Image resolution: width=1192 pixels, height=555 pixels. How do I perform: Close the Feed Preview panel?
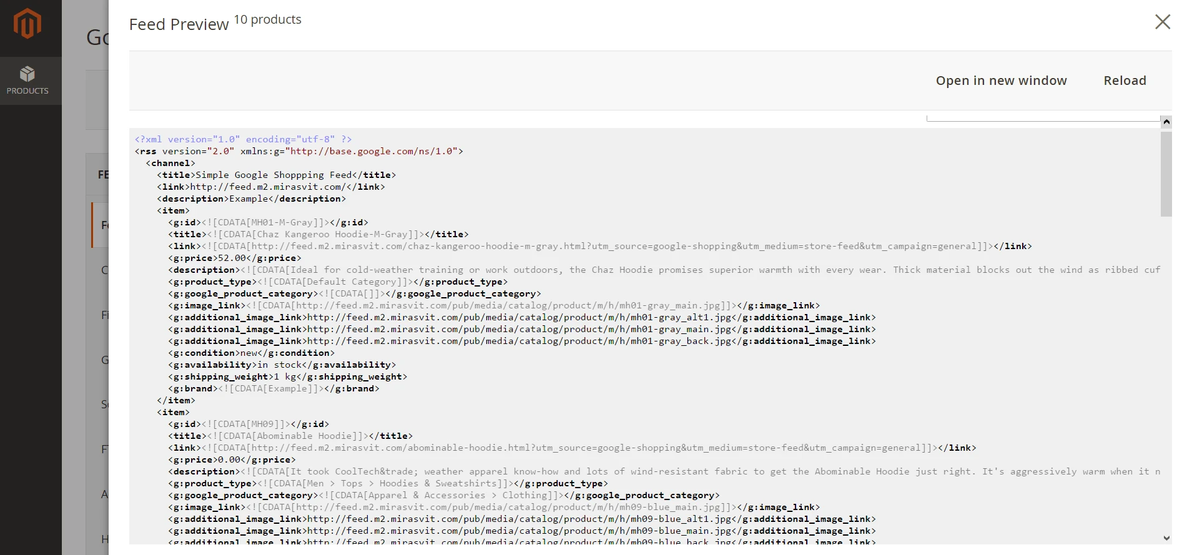(1162, 22)
